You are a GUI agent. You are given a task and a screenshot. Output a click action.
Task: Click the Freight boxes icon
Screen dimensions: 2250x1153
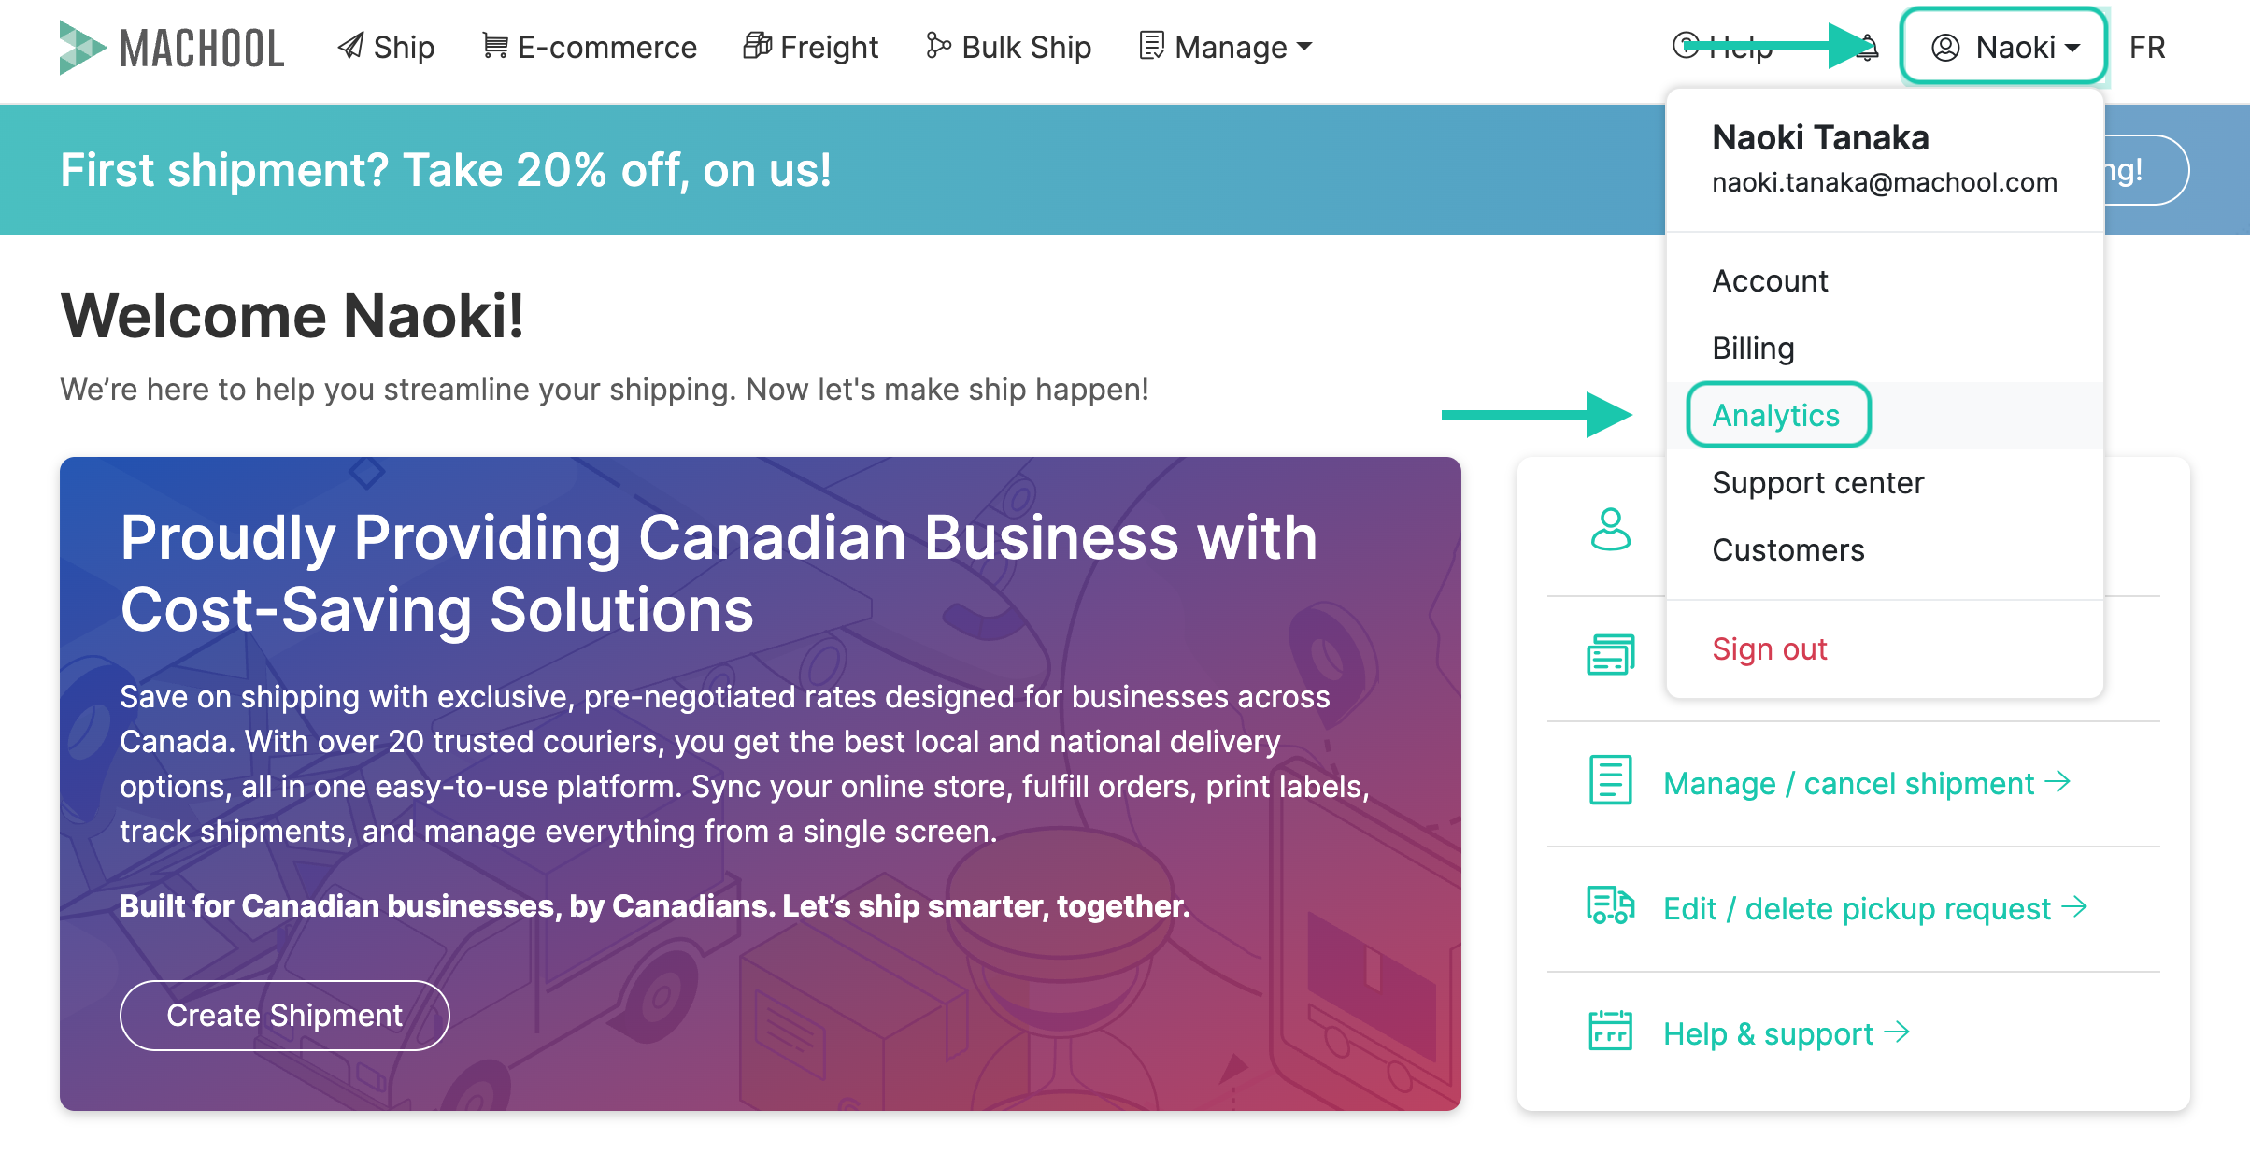pos(757,46)
